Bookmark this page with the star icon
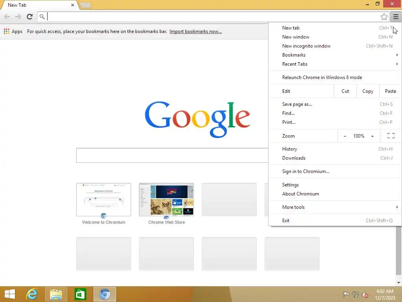The height and width of the screenshot is (302, 402). (384, 17)
